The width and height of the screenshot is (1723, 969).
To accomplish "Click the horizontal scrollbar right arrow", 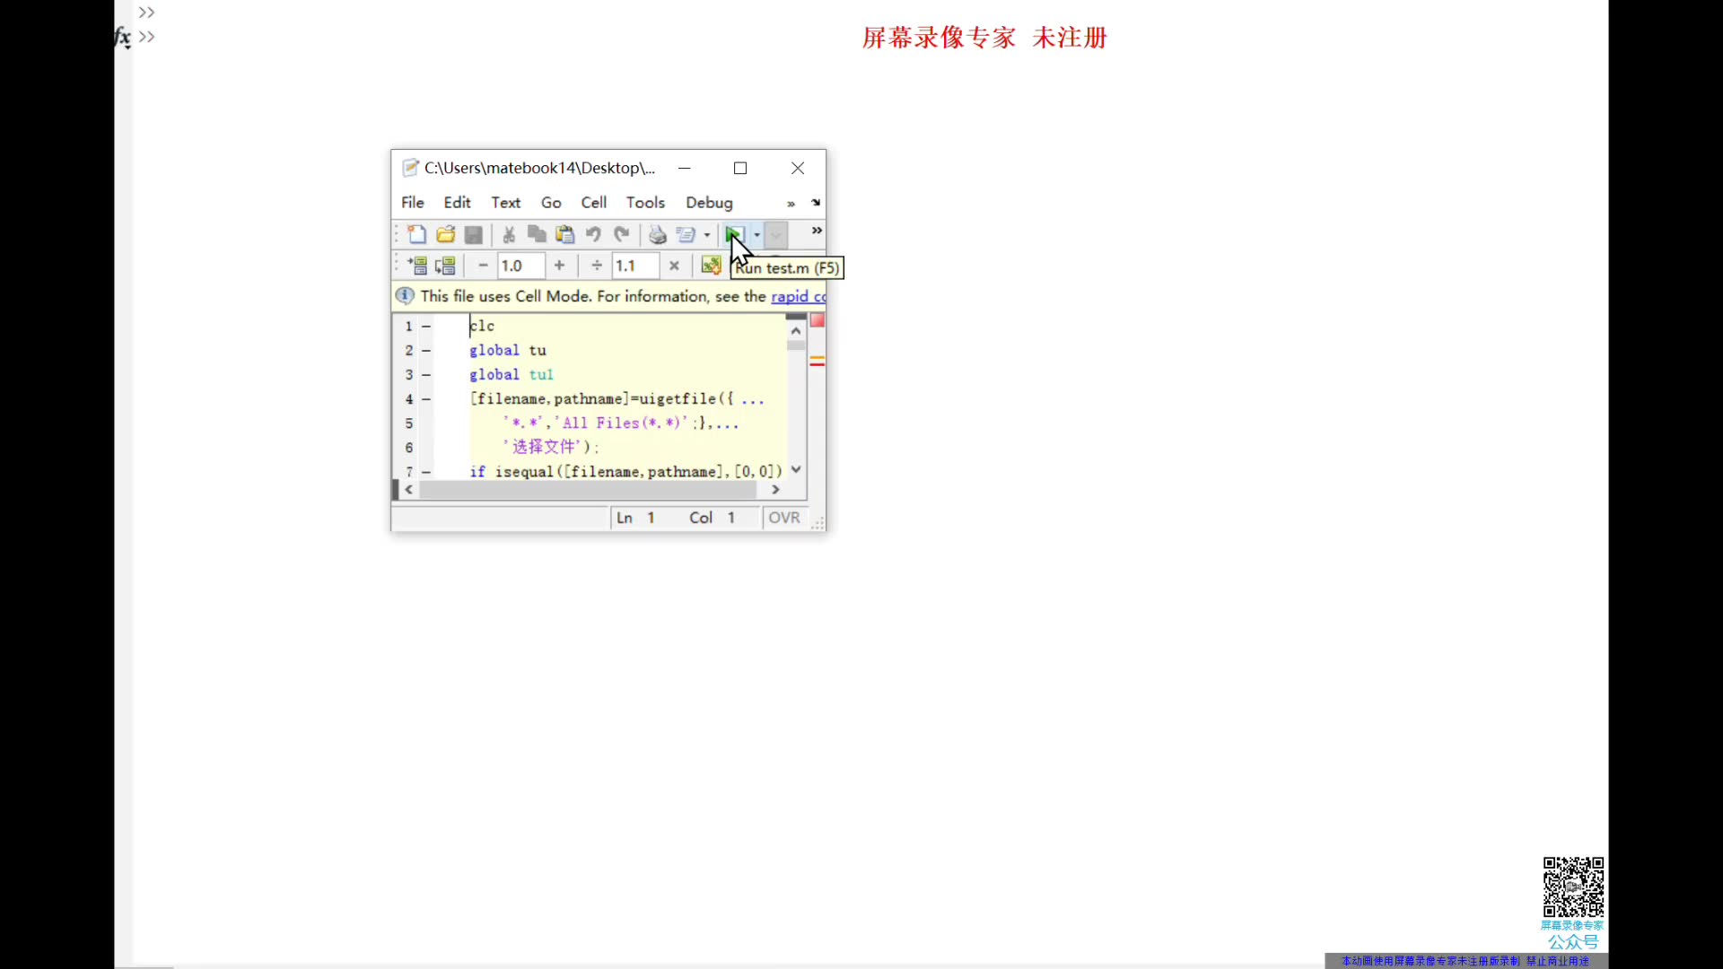I will coord(775,490).
